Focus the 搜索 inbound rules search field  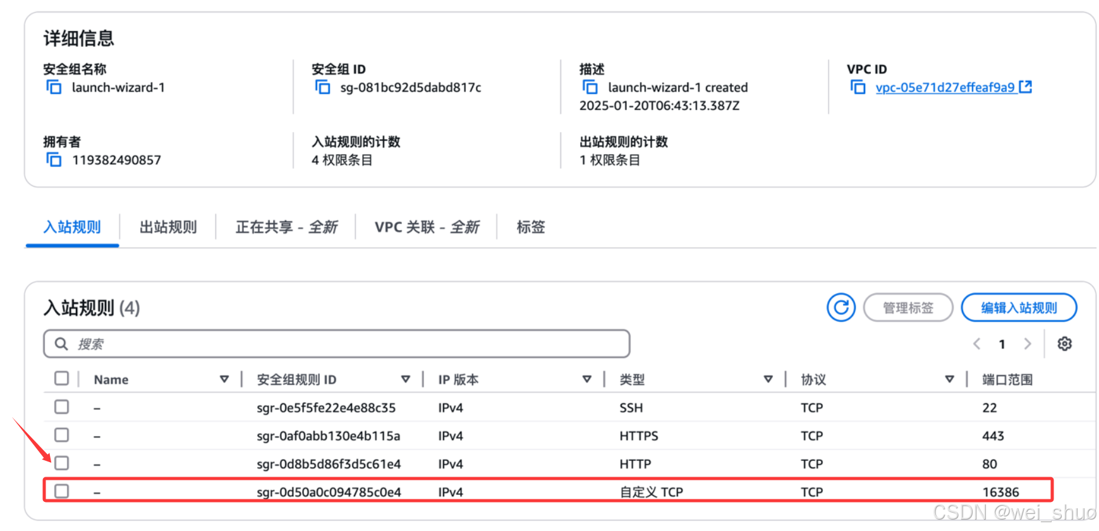click(x=337, y=344)
